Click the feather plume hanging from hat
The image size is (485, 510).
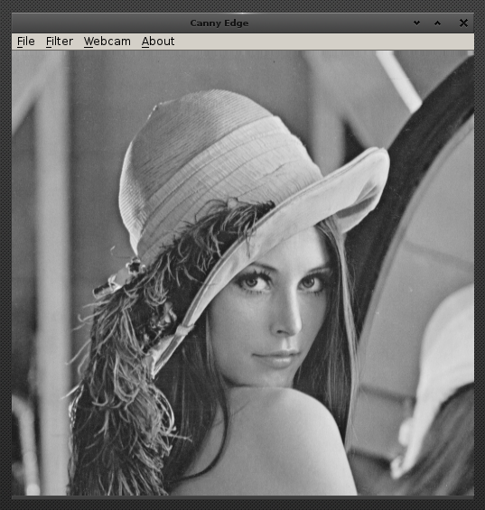(124, 374)
